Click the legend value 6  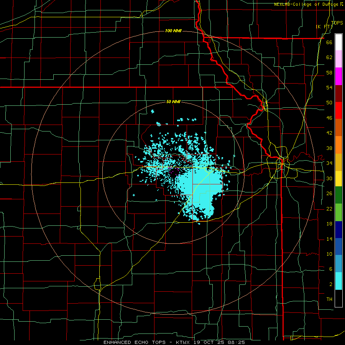coord(331,269)
